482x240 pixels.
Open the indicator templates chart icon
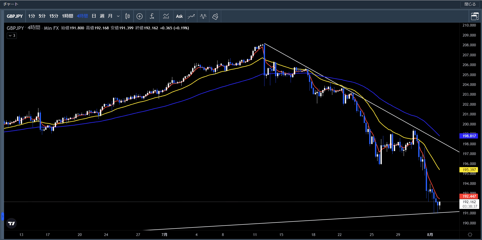point(166,16)
